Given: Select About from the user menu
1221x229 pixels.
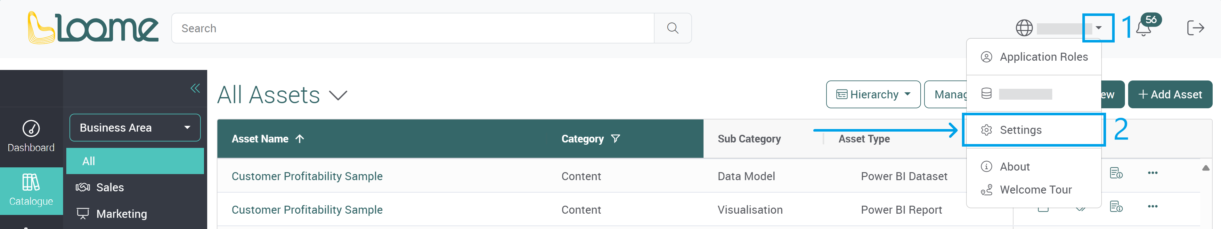Looking at the screenshot, I should [1034, 166].
